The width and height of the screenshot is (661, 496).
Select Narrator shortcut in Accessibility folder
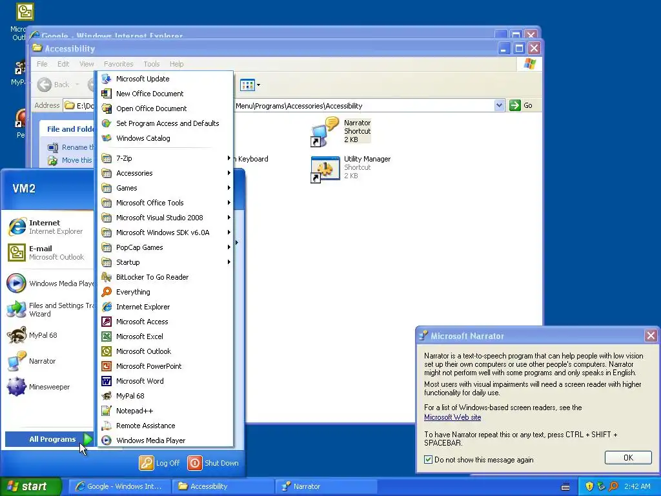[x=341, y=131]
